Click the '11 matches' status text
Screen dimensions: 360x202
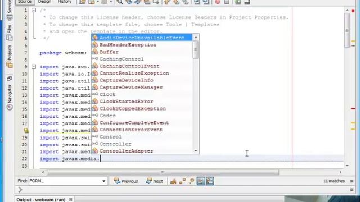click(334, 181)
